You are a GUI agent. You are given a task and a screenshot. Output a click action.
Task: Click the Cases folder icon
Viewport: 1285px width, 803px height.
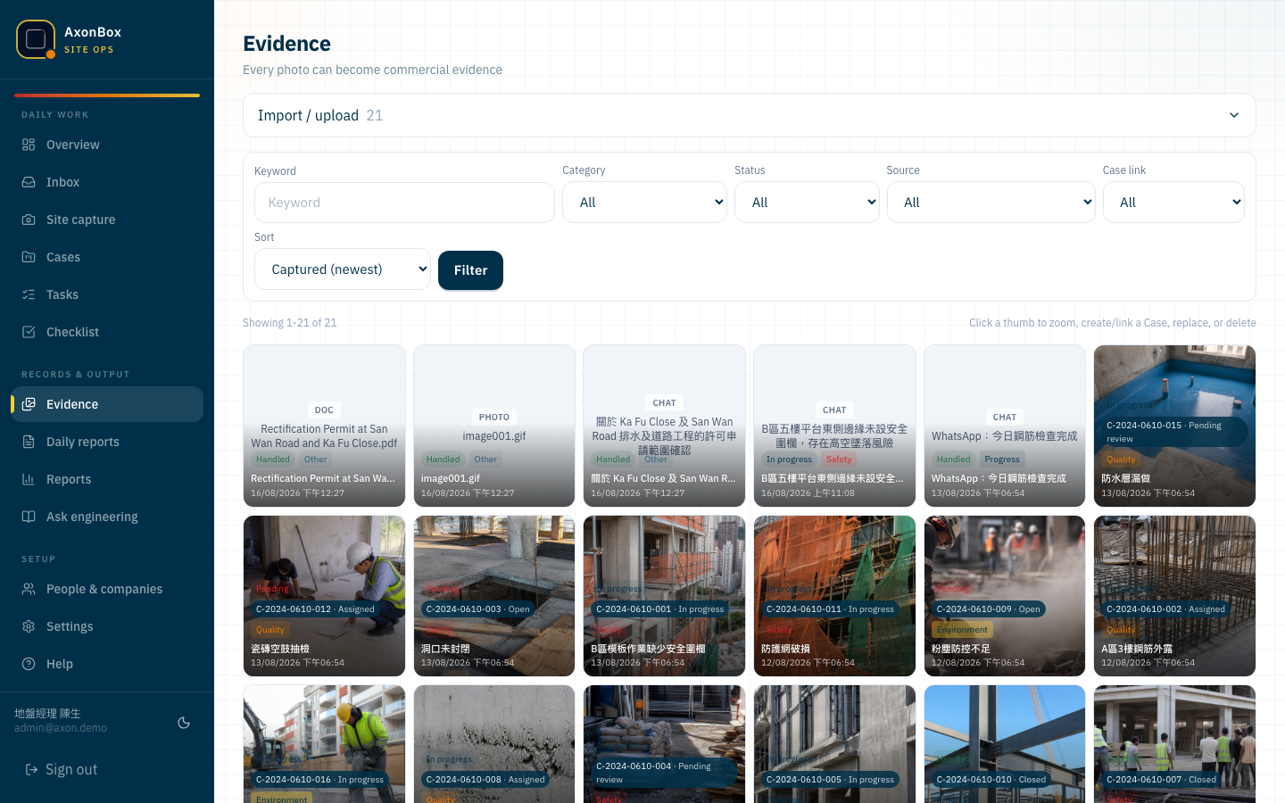click(29, 257)
